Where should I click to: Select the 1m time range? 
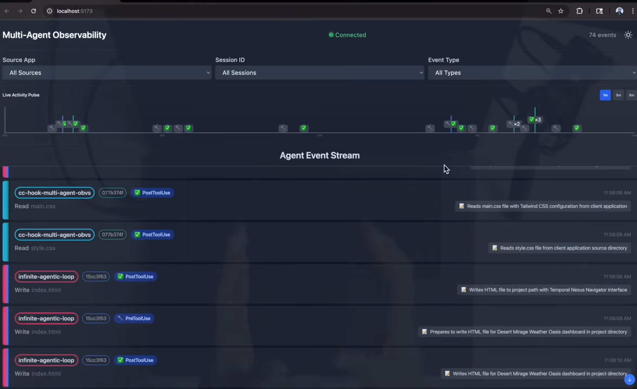(x=605, y=95)
